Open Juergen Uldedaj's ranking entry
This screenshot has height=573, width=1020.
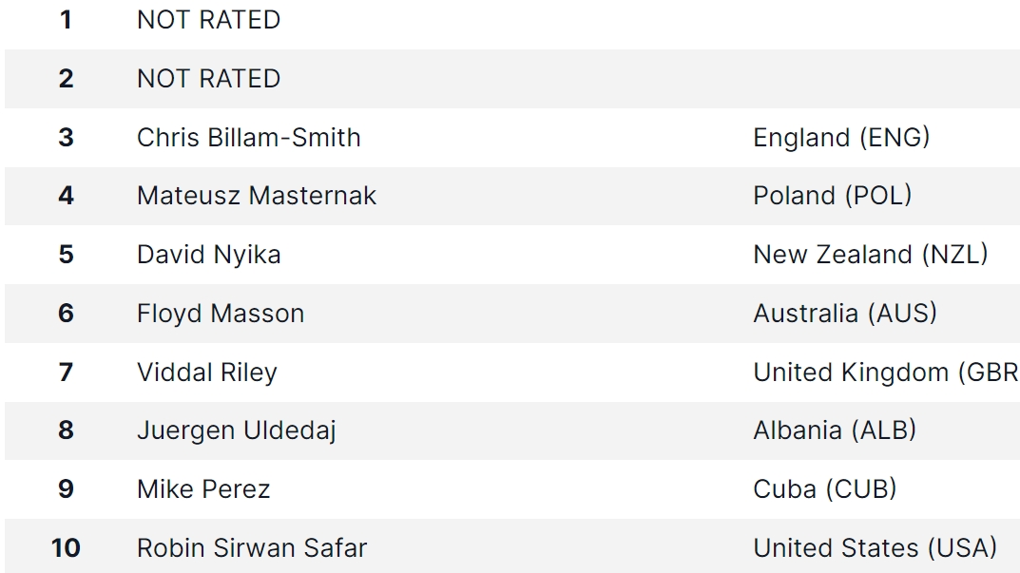coord(237,430)
